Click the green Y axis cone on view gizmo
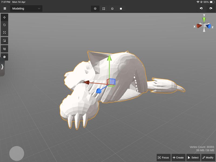 tap(204, 19)
